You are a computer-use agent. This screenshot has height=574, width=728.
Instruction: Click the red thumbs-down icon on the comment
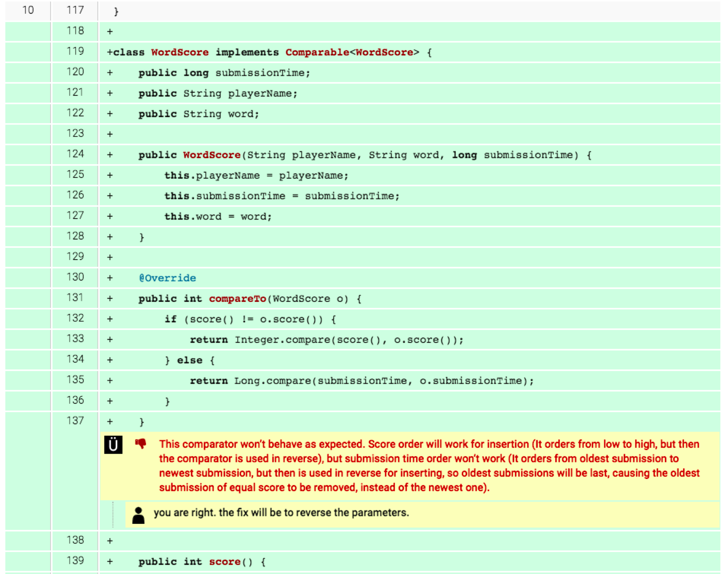coord(141,444)
